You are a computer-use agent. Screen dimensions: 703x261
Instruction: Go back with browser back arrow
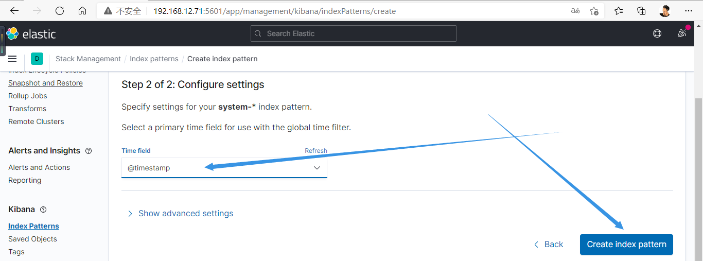[14, 11]
